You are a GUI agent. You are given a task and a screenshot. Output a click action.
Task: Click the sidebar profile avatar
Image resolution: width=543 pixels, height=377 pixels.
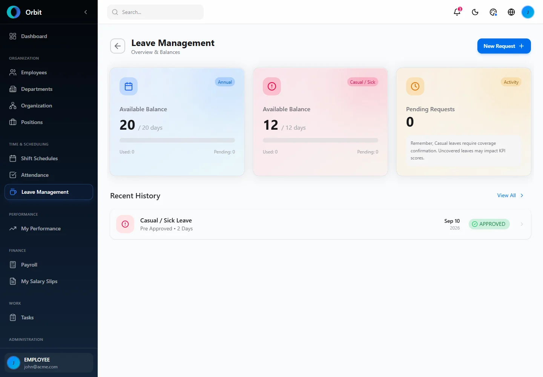[x=14, y=363]
